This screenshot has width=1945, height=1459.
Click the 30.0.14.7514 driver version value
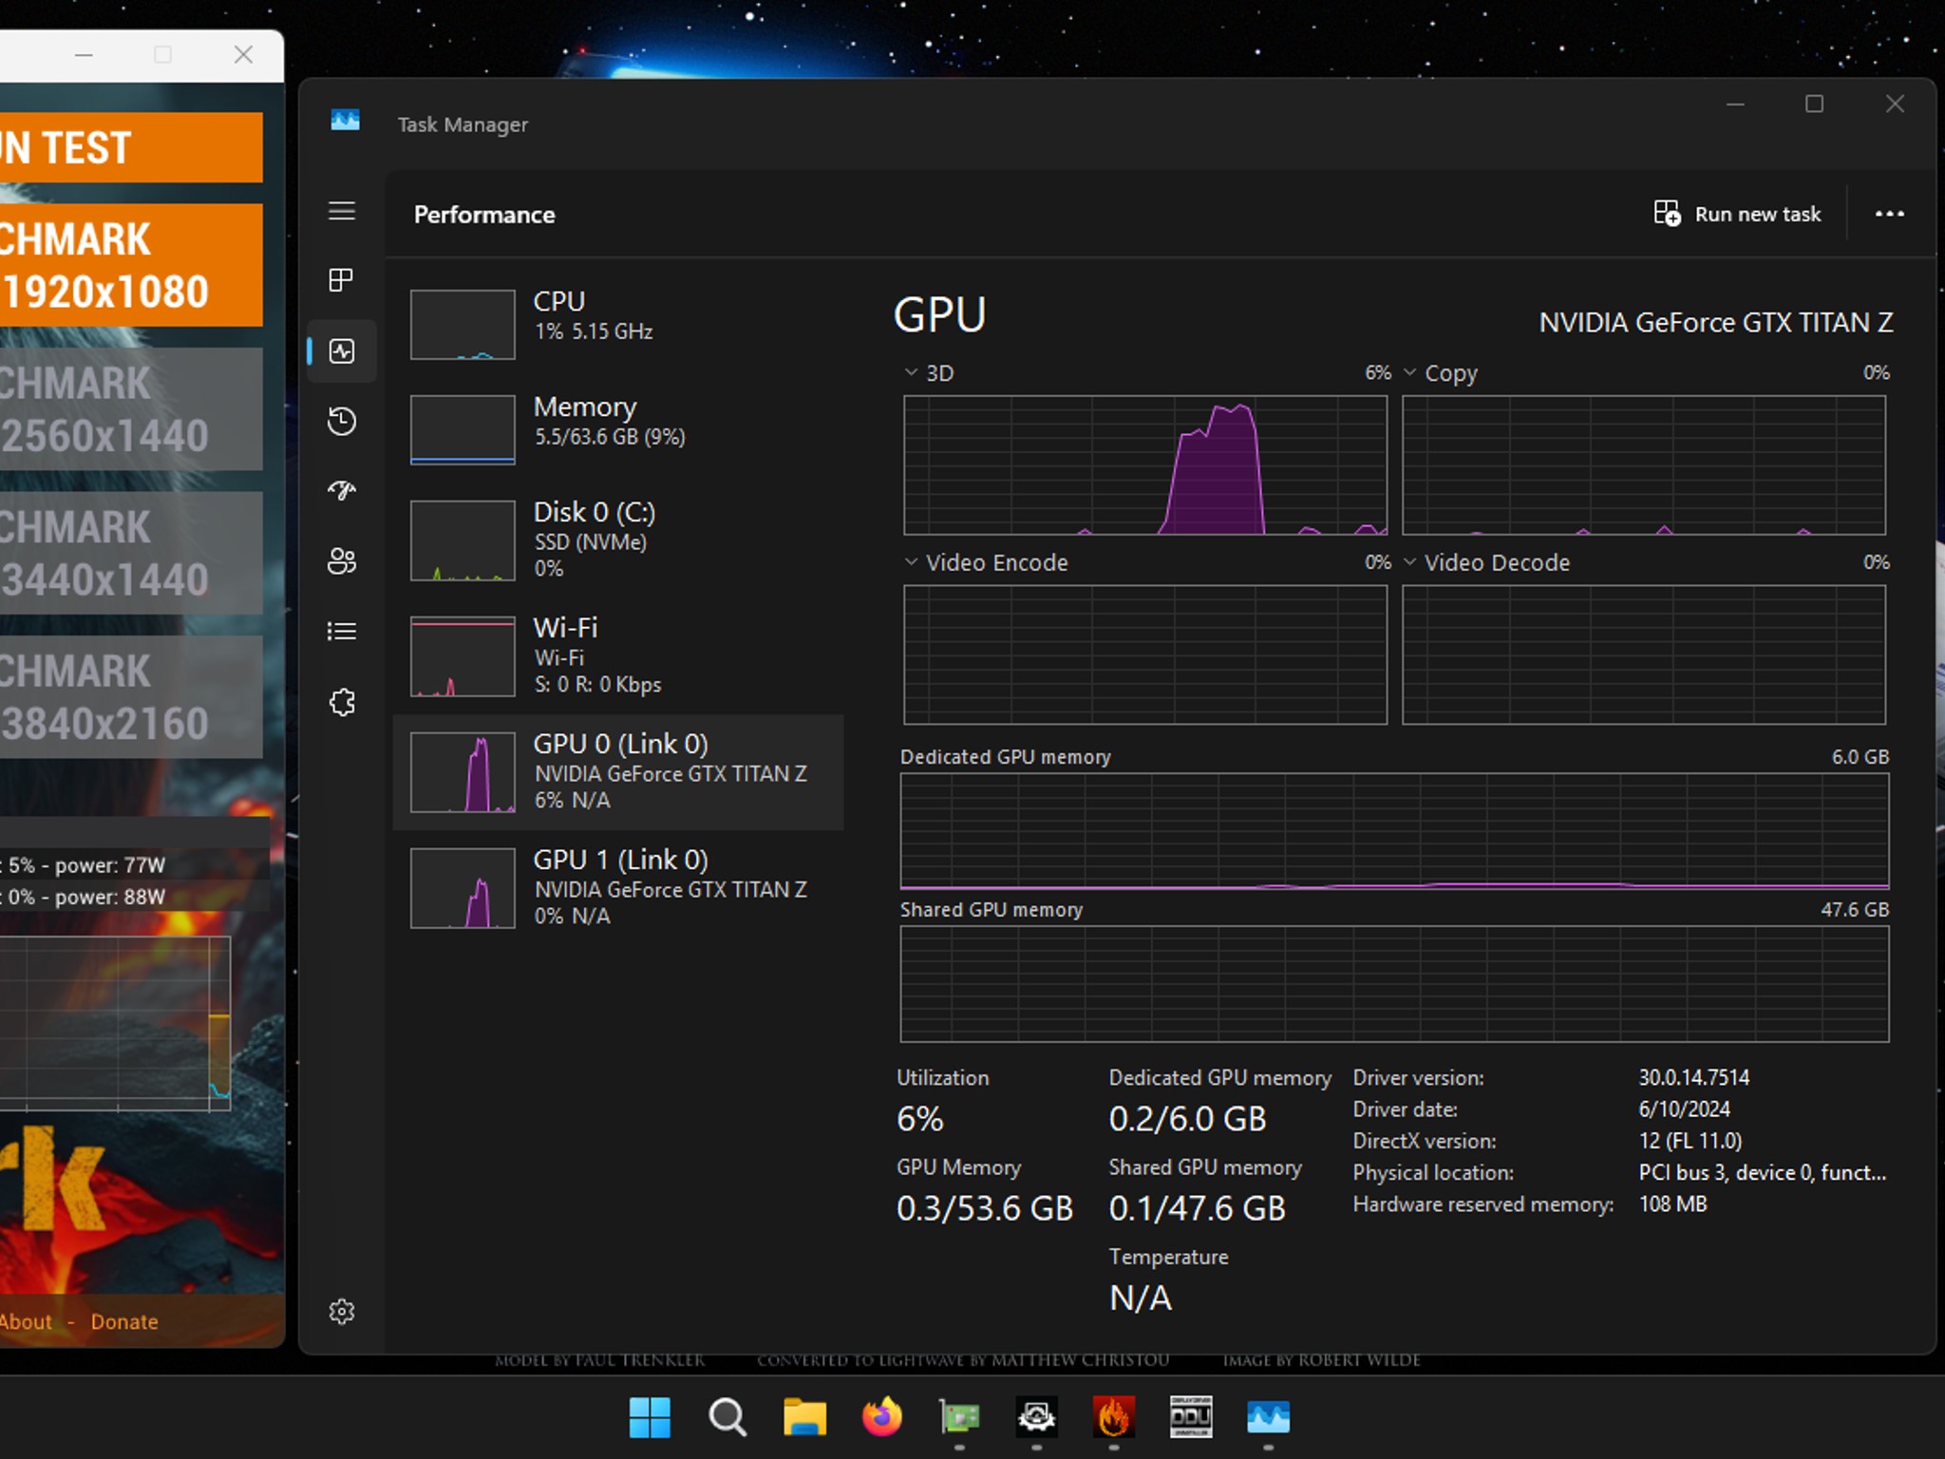[1693, 1077]
